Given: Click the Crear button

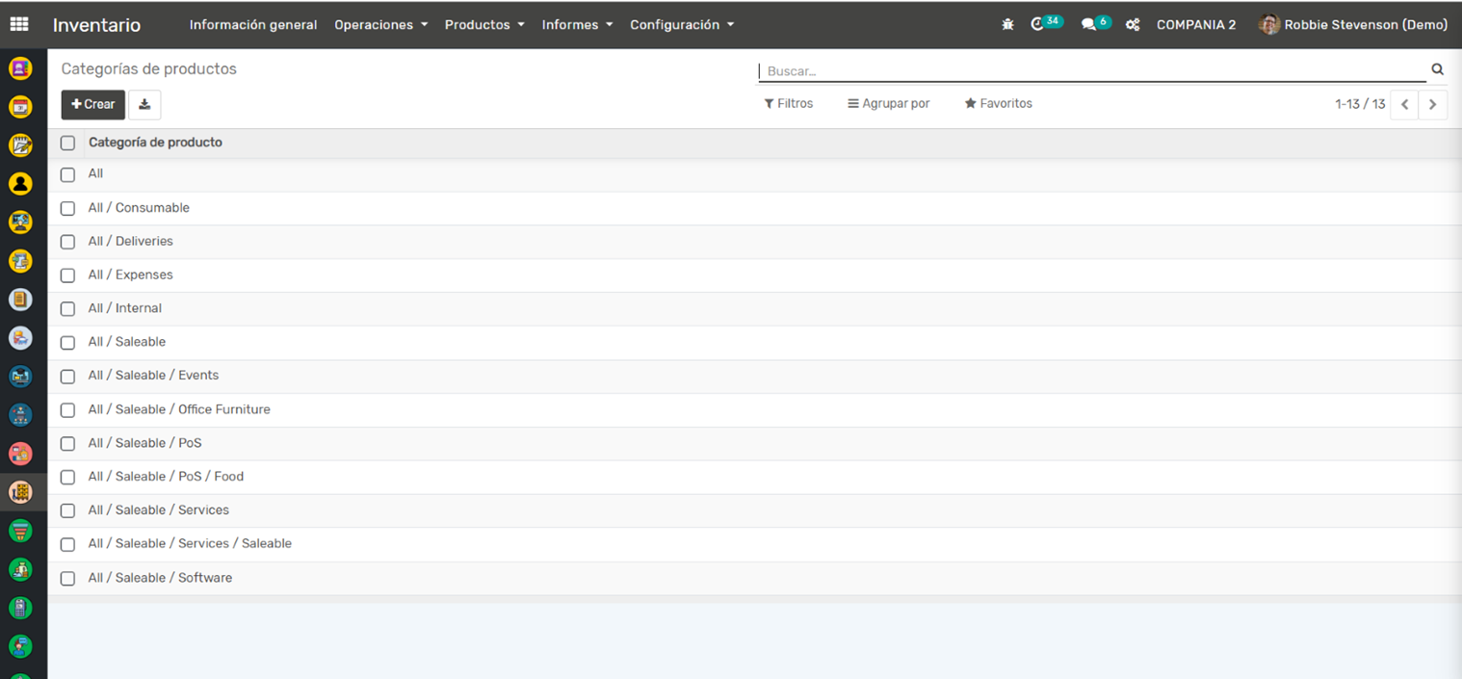Looking at the screenshot, I should click(93, 104).
